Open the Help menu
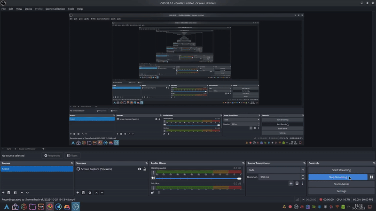Image resolution: width=376 pixels, height=211 pixels. pyautogui.click(x=80, y=9)
